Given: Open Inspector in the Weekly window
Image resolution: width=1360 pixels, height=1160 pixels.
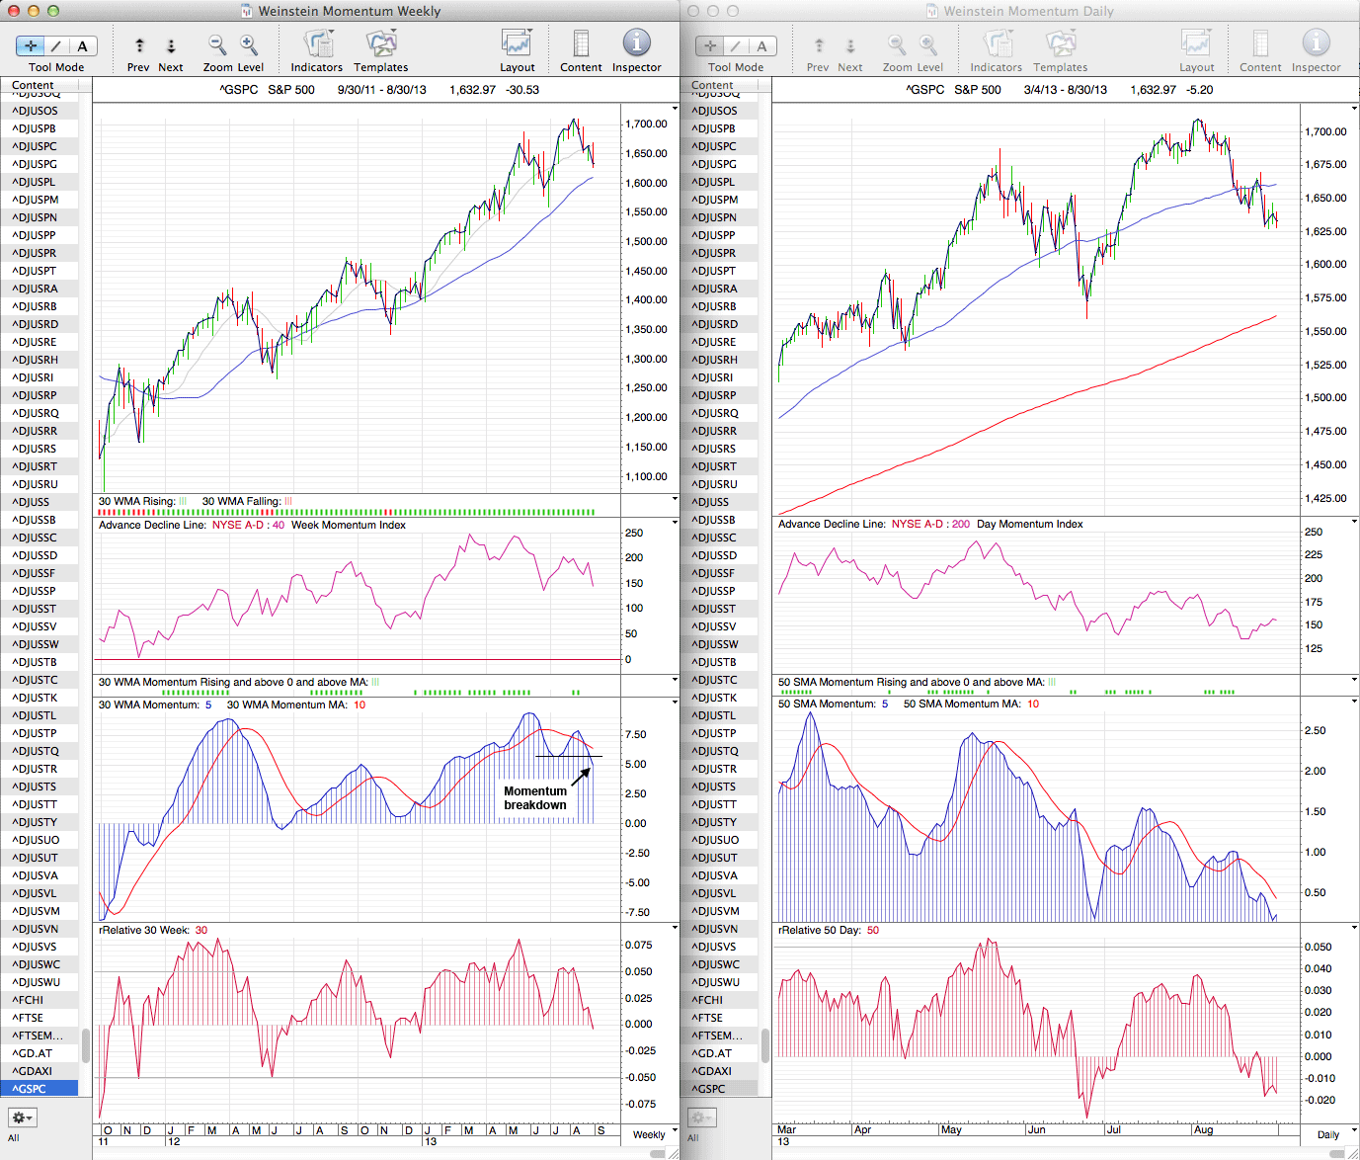Looking at the screenshot, I should 637,42.
